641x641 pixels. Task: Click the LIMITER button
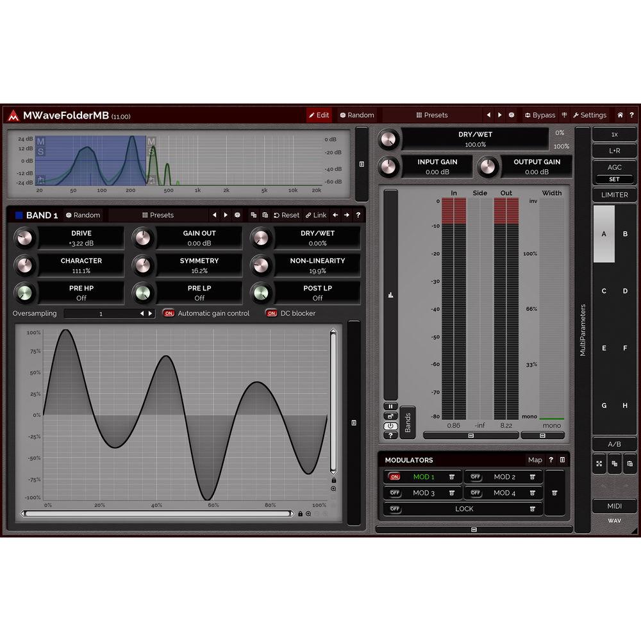(x=614, y=195)
